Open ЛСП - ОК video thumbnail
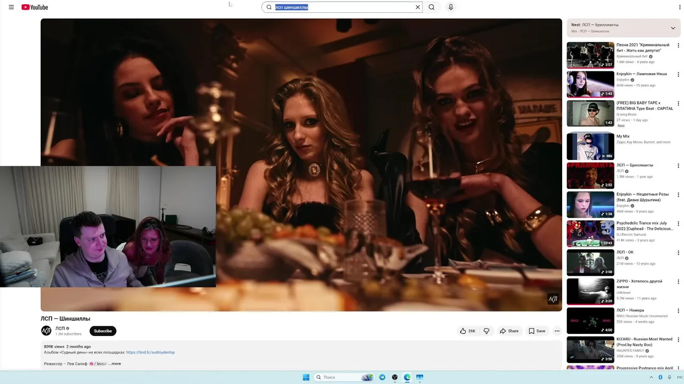This screenshot has width=684, height=384. point(590,262)
